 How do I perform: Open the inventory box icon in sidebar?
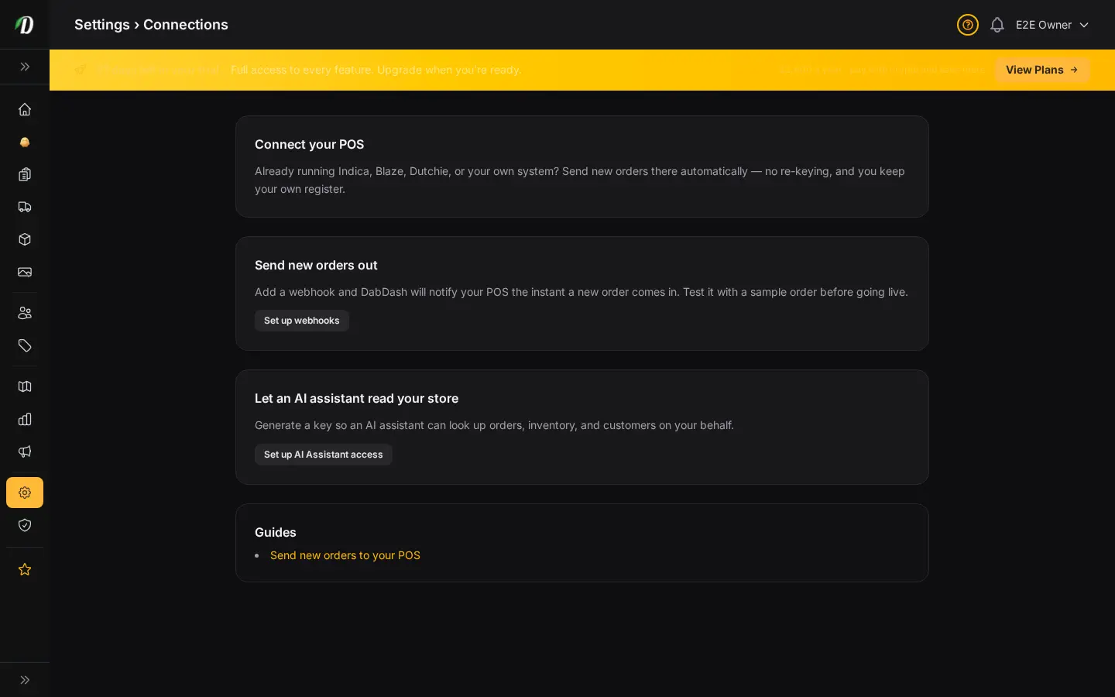coord(25,239)
